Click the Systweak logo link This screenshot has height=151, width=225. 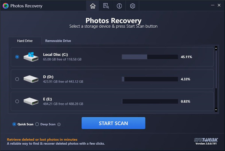(x=204, y=139)
